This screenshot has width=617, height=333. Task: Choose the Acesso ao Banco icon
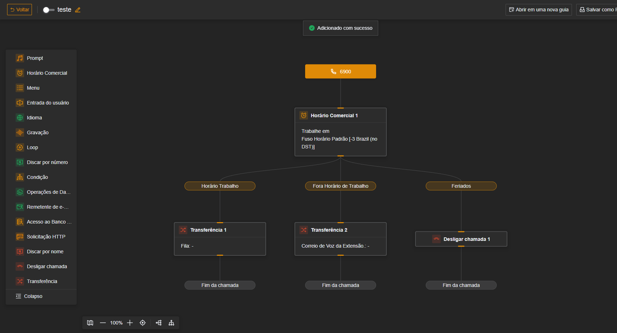tap(20, 222)
